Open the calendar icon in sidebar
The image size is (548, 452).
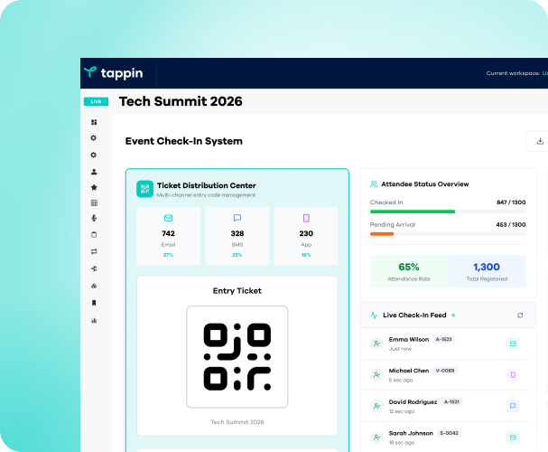tap(94, 202)
